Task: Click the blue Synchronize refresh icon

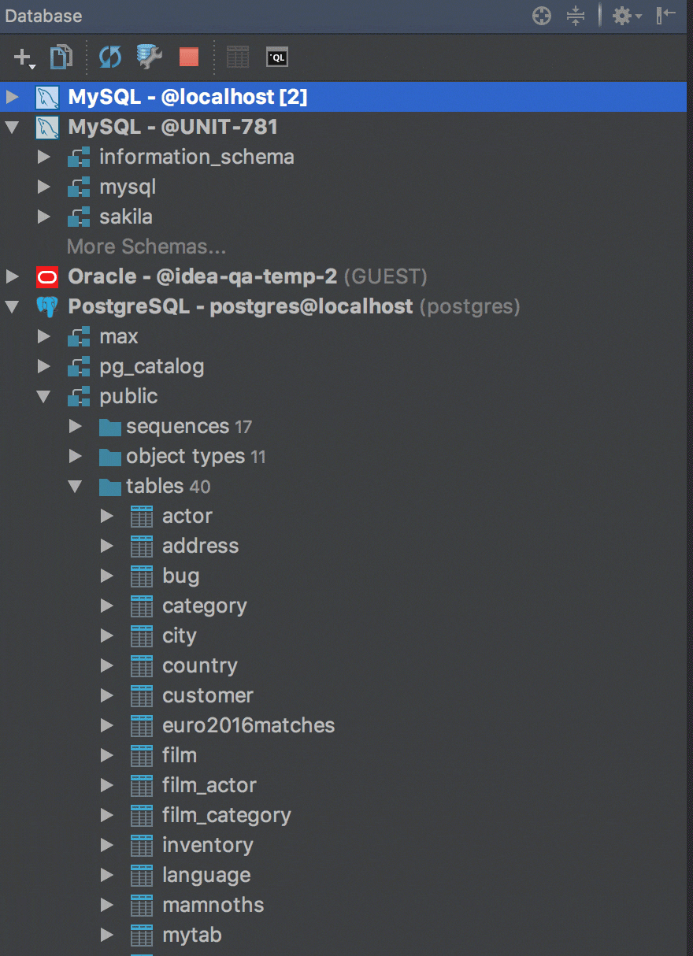Action: coord(110,57)
